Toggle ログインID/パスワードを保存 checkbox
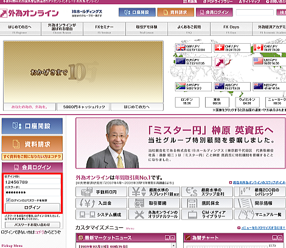 click(x=8, y=200)
